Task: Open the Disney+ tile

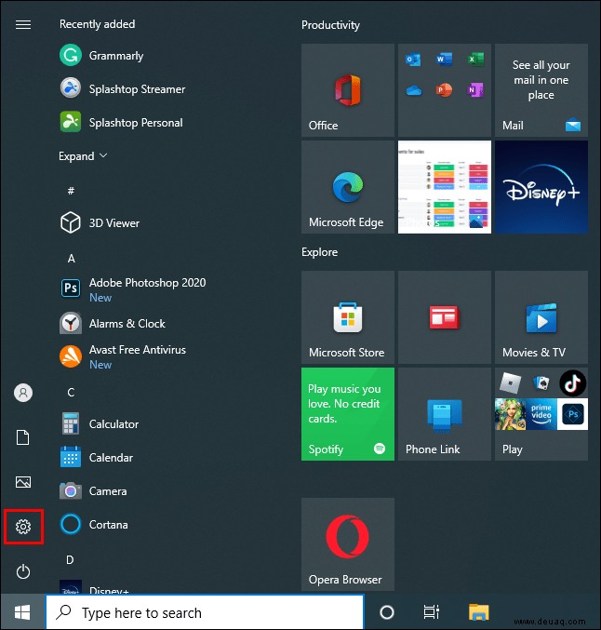Action: click(541, 187)
